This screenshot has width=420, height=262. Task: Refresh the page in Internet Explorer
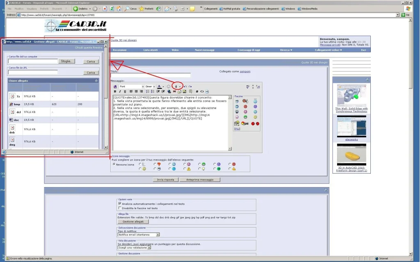[112, 9]
